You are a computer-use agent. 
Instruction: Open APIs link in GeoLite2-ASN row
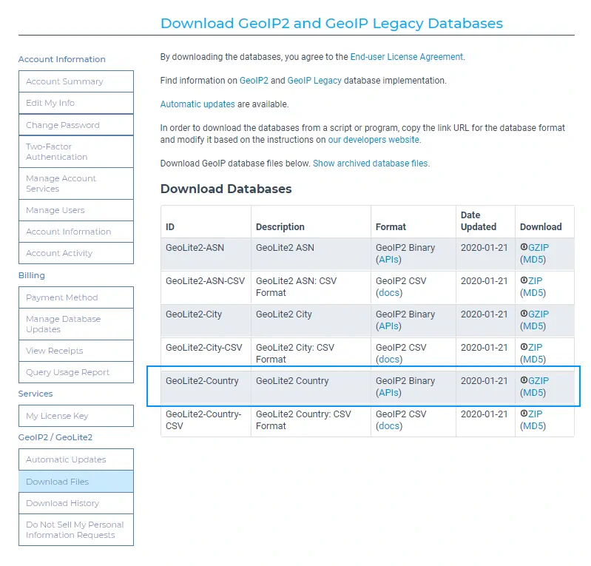388,260
